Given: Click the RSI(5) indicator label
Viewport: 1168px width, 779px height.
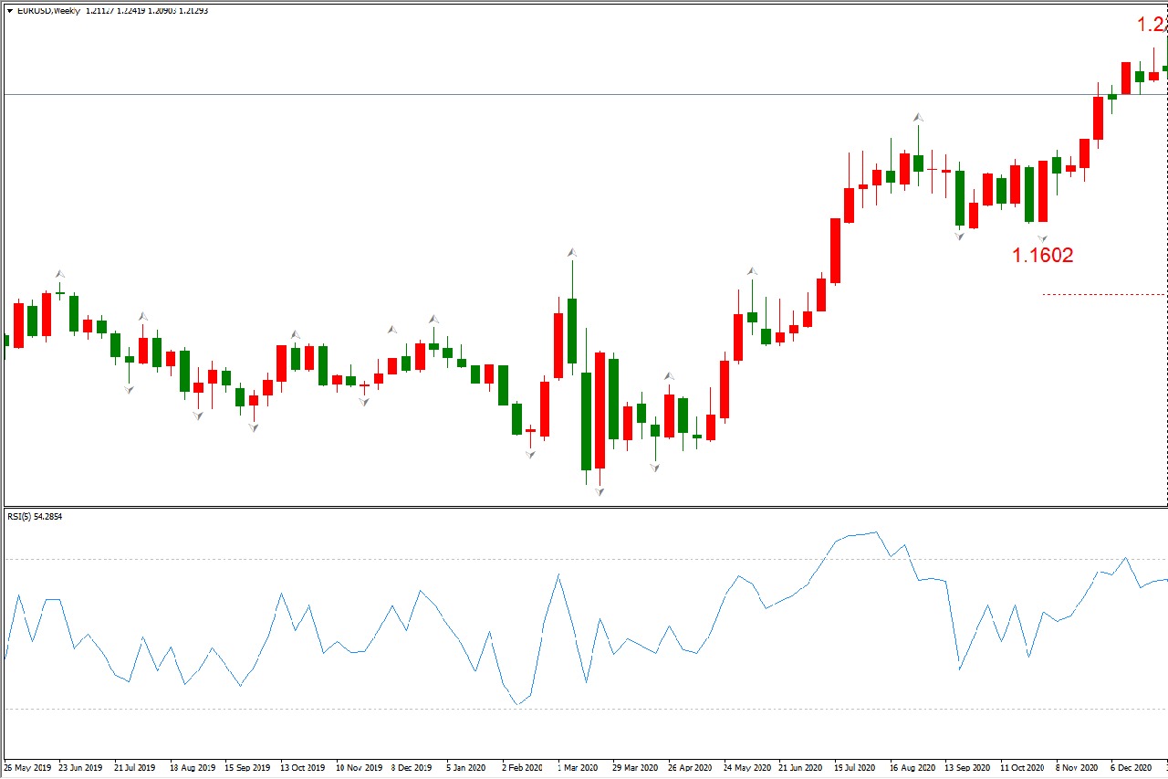Looking at the screenshot, I should point(22,517).
